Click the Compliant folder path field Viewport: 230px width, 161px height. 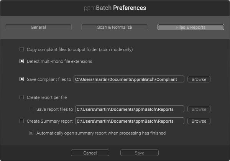point(129,79)
